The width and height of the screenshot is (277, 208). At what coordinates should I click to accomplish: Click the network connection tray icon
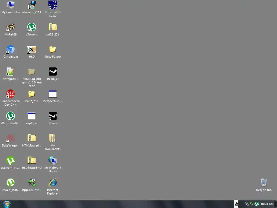[x=251, y=204]
